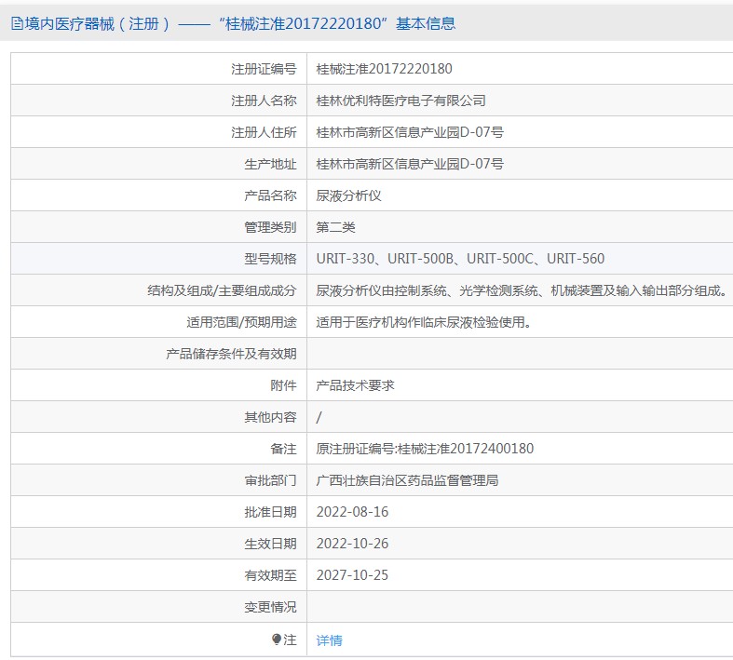Click registrant name 桂林优利特医疗电子有限公司
The image size is (733, 660).
tap(400, 101)
